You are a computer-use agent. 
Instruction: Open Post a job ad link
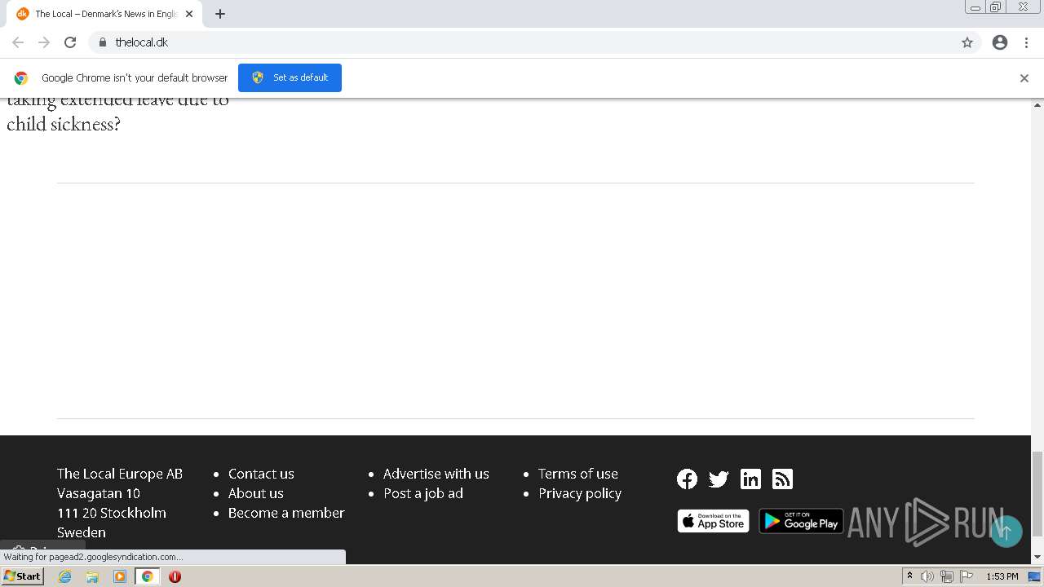(x=423, y=493)
